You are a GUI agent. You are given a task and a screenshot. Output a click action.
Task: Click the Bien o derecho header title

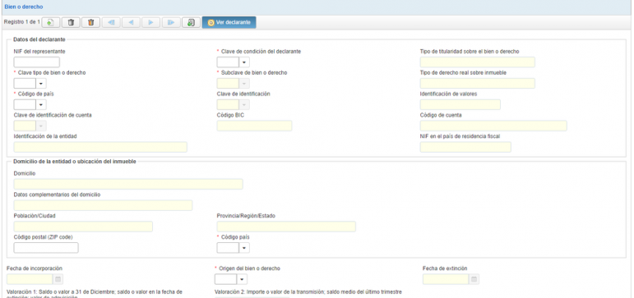tap(24, 7)
